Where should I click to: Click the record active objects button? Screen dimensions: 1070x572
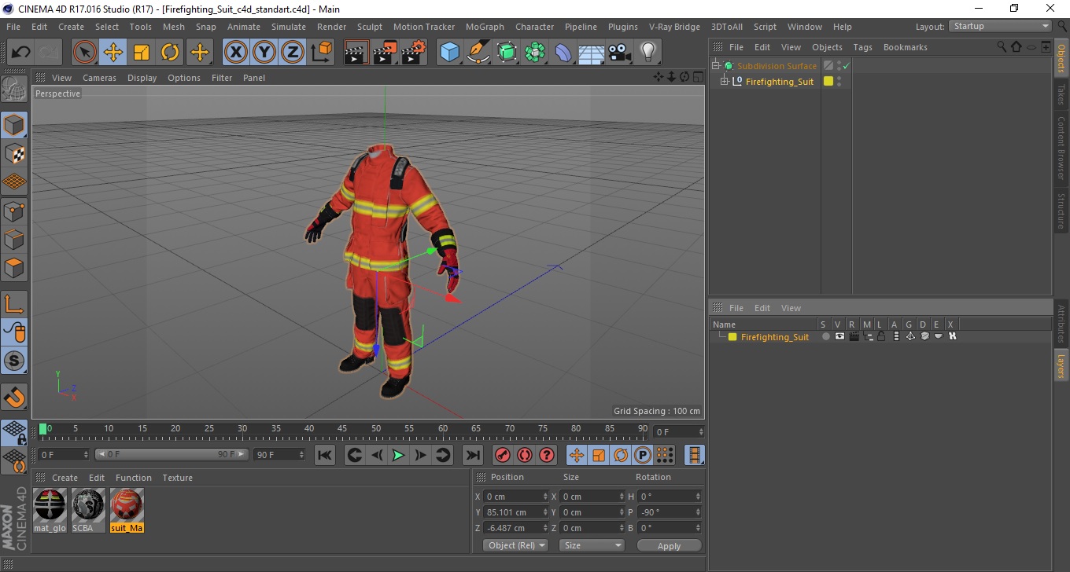tap(503, 455)
